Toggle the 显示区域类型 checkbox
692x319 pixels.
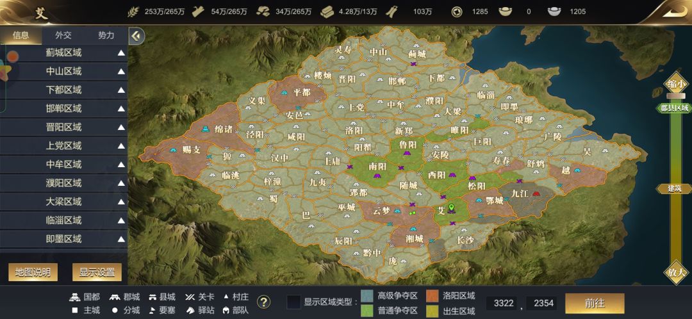(293, 302)
